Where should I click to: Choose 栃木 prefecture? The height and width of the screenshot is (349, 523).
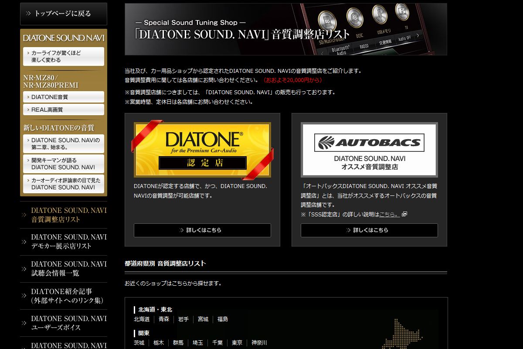(x=159, y=343)
